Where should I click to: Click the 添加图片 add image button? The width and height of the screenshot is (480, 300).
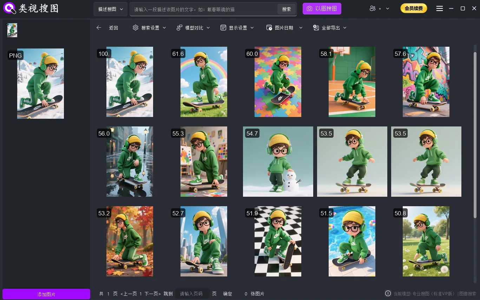point(46,294)
